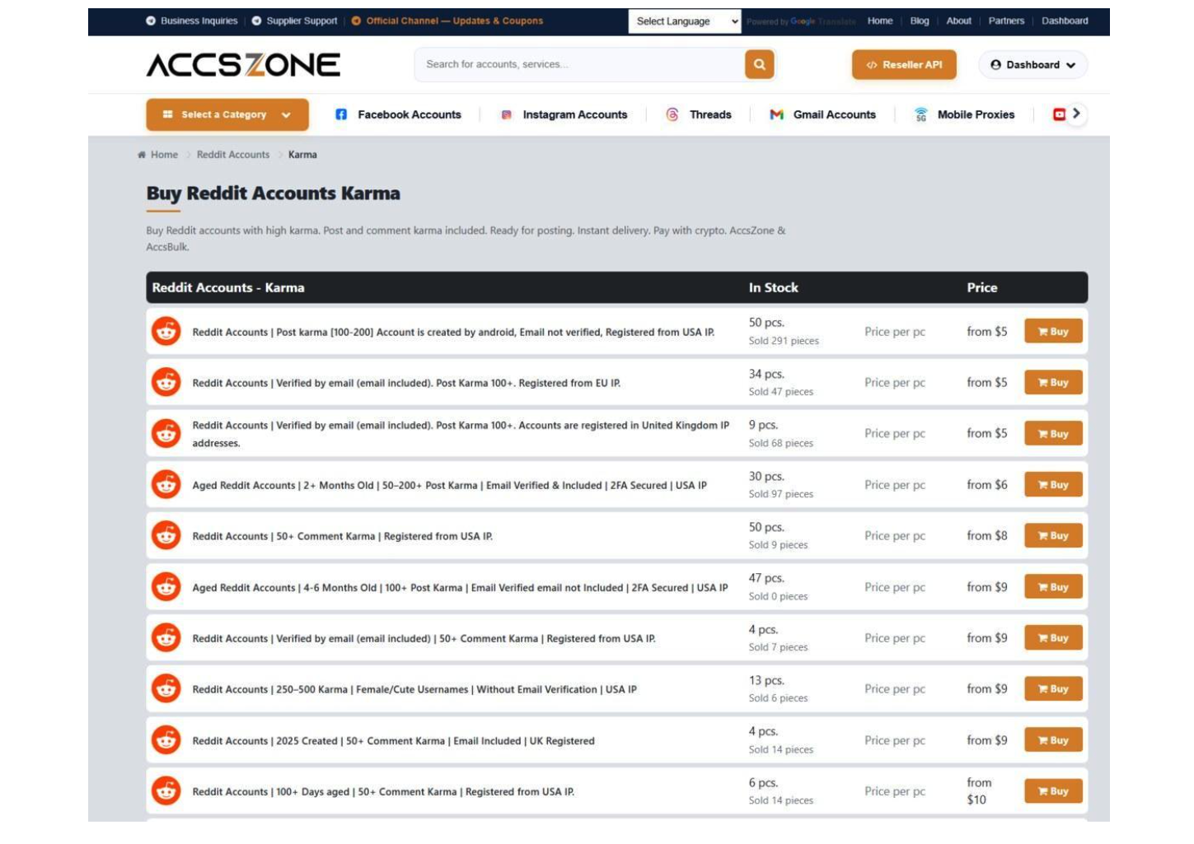Screen dimensions: 1194x844
Task: Click Buy for 4-6 Months Old accounts
Action: [1053, 587]
